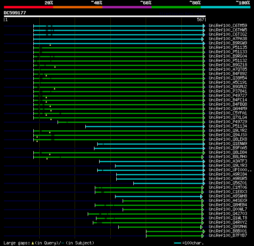Select the UniRef100_C1MT06 label
The image size is (254, 246).
(x=228, y=188)
